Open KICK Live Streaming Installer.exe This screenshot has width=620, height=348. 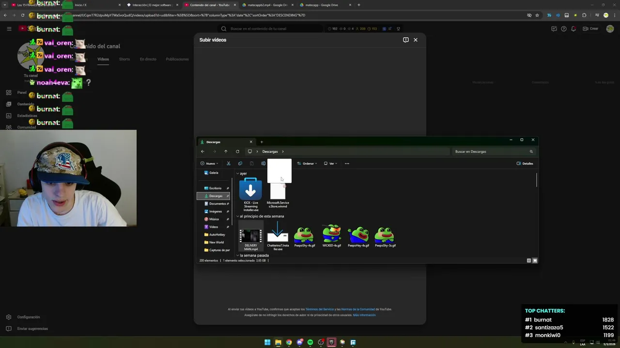[250, 195]
